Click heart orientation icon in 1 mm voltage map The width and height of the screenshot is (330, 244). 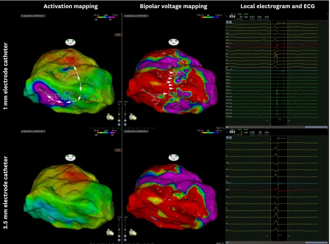(133, 117)
